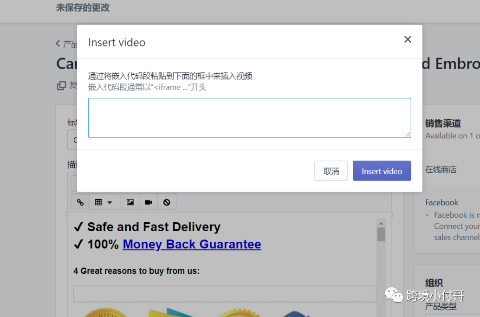Click the insert video camera icon

coord(149,202)
